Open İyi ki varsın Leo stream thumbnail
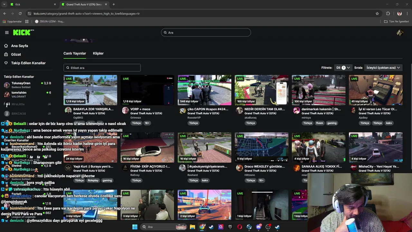Image resolution: width=412 pixels, height=232 pixels. pyautogui.click(x=376, y=90)
